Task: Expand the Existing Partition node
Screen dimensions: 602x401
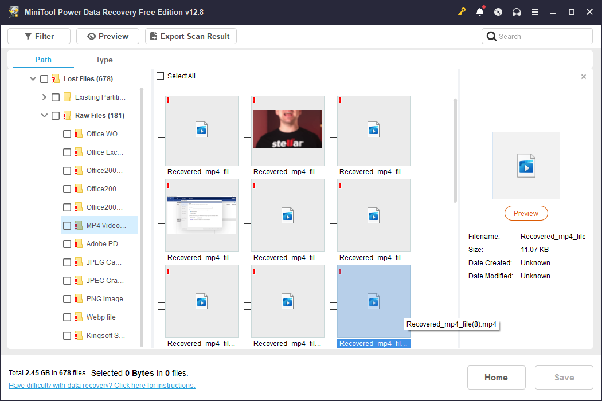Action: tap(44, 97)
